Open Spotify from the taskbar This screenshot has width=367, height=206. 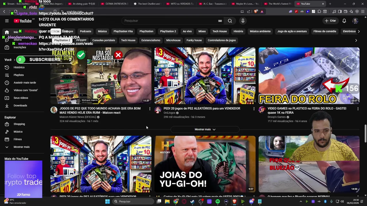(218, 201)
